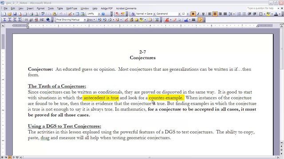Viewport: 284px width, 159px height.
Task: Click the Accept Change checkmark icon
Action: (110, 19)
